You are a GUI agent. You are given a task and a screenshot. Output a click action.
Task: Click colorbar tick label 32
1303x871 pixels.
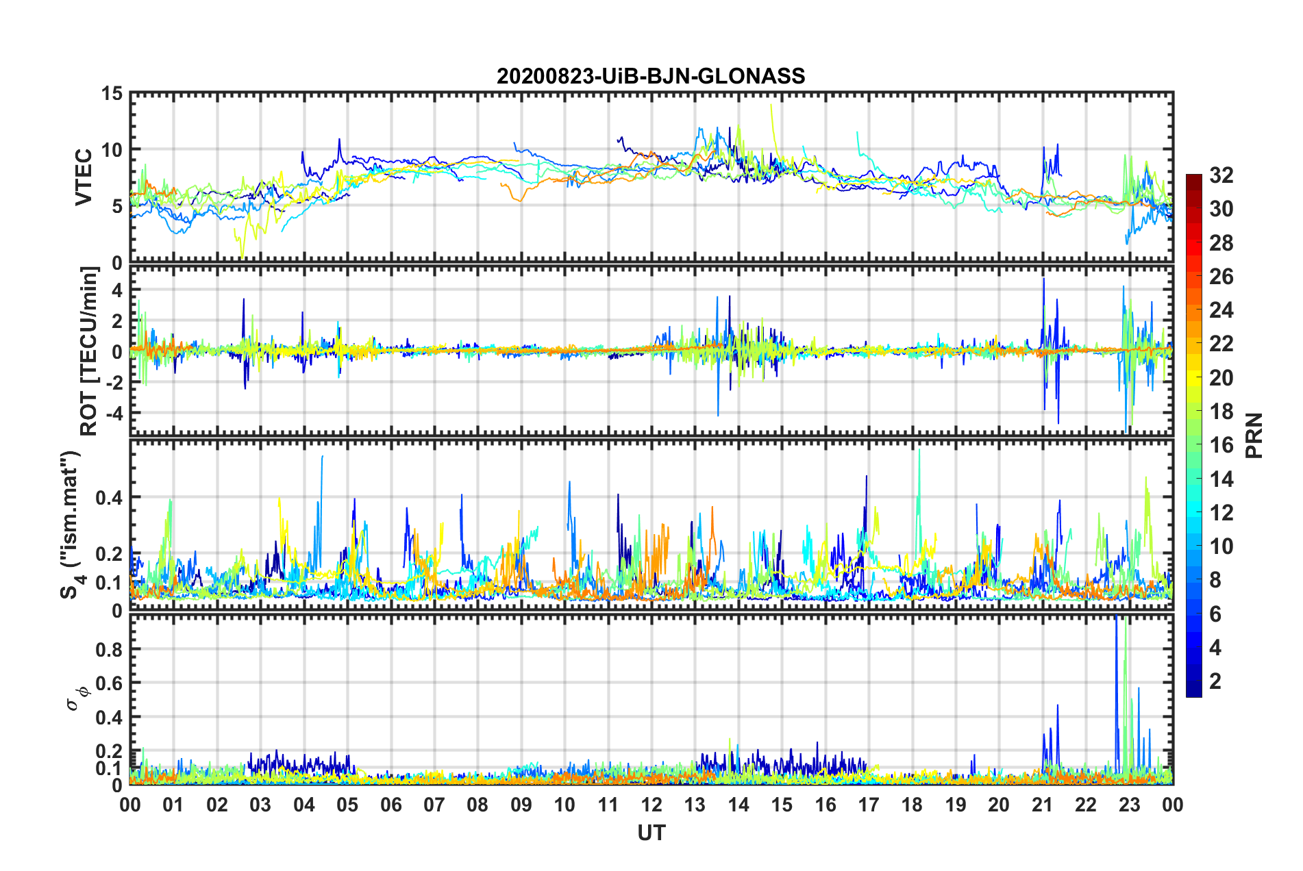(1221, 175)
